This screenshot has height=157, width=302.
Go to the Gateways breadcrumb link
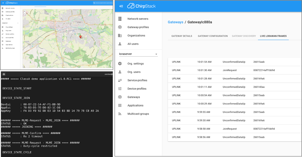pos(176,22)
